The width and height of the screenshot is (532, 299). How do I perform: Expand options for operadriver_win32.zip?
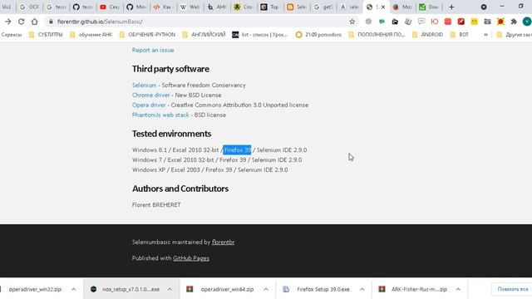74,289
